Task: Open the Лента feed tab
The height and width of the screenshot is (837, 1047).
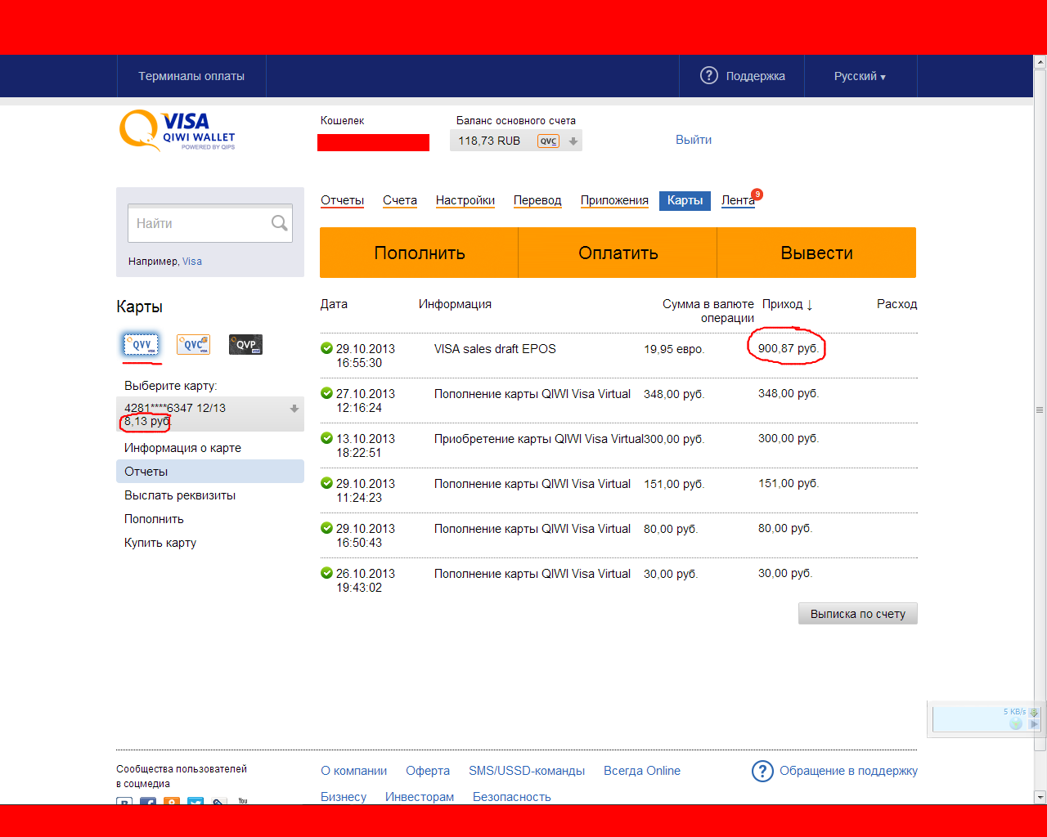Action: pyautogui.click(x=738, y=200)
